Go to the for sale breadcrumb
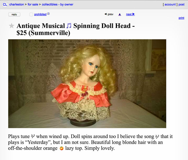 click(33, 4)
